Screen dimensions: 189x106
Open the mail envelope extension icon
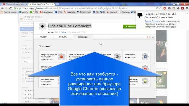pos(169,8)
